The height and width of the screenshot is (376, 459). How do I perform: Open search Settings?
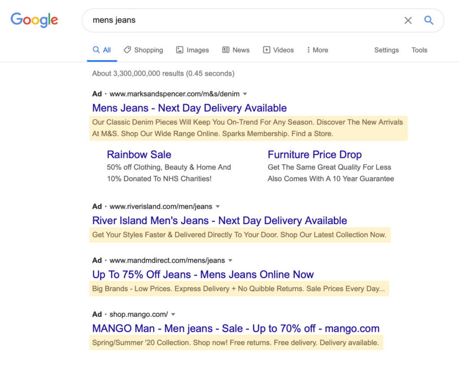(x=386, y=50)
